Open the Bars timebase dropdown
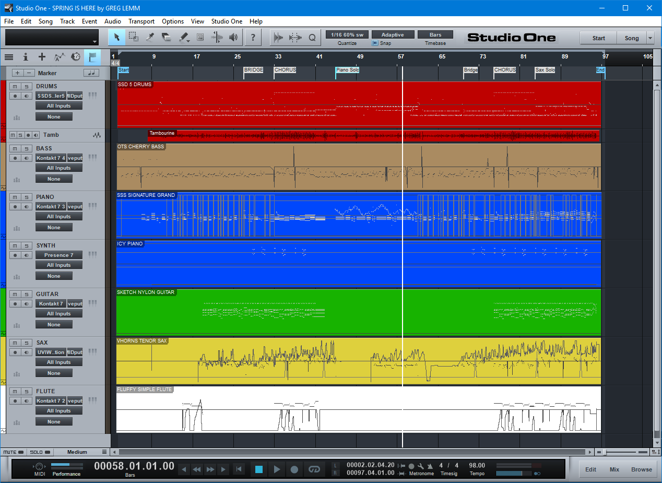The image size is (662, 483). [435, 34]
